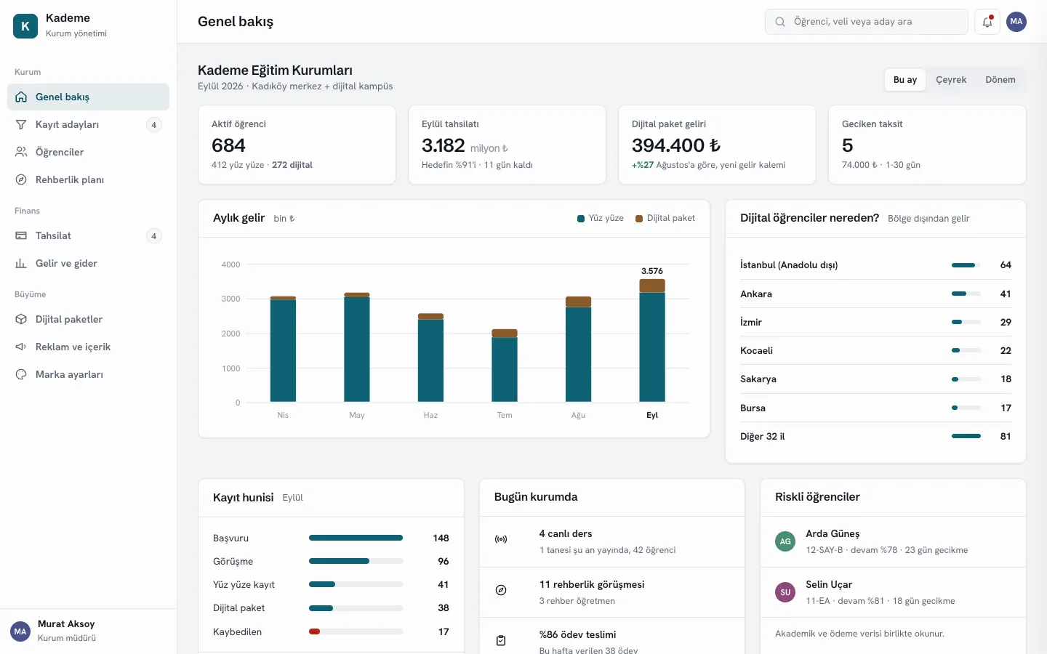The height and width of the screenshot is (654, 1047).
Task: Open notifications bell
Action: click(x=987, y=22)
